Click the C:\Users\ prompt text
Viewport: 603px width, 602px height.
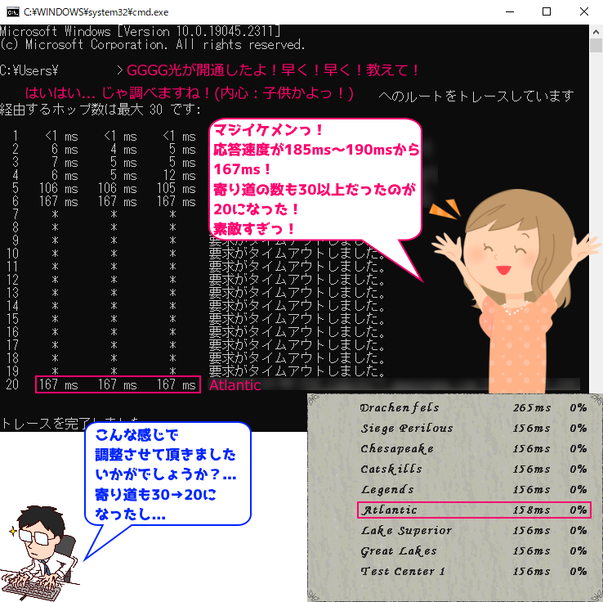point(29,71)
